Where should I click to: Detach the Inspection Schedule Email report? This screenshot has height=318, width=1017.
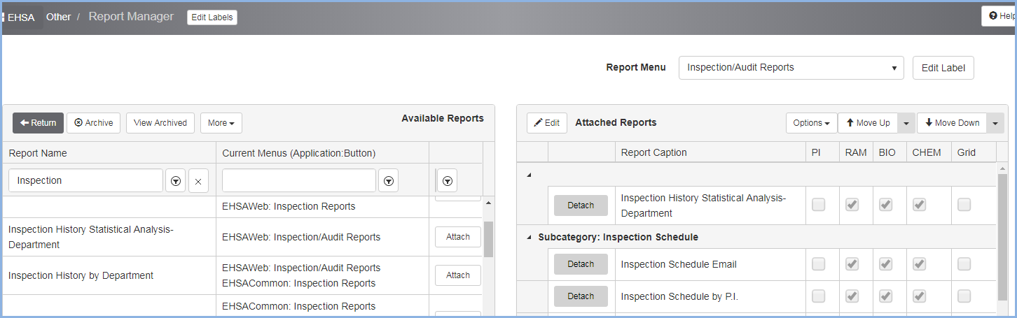[581, 264]
